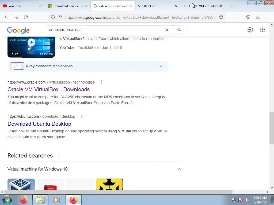This screenshot has height=205, width=274.
Task: Open Windows Explorer from the taskbar
Action: tap(40, 200)
